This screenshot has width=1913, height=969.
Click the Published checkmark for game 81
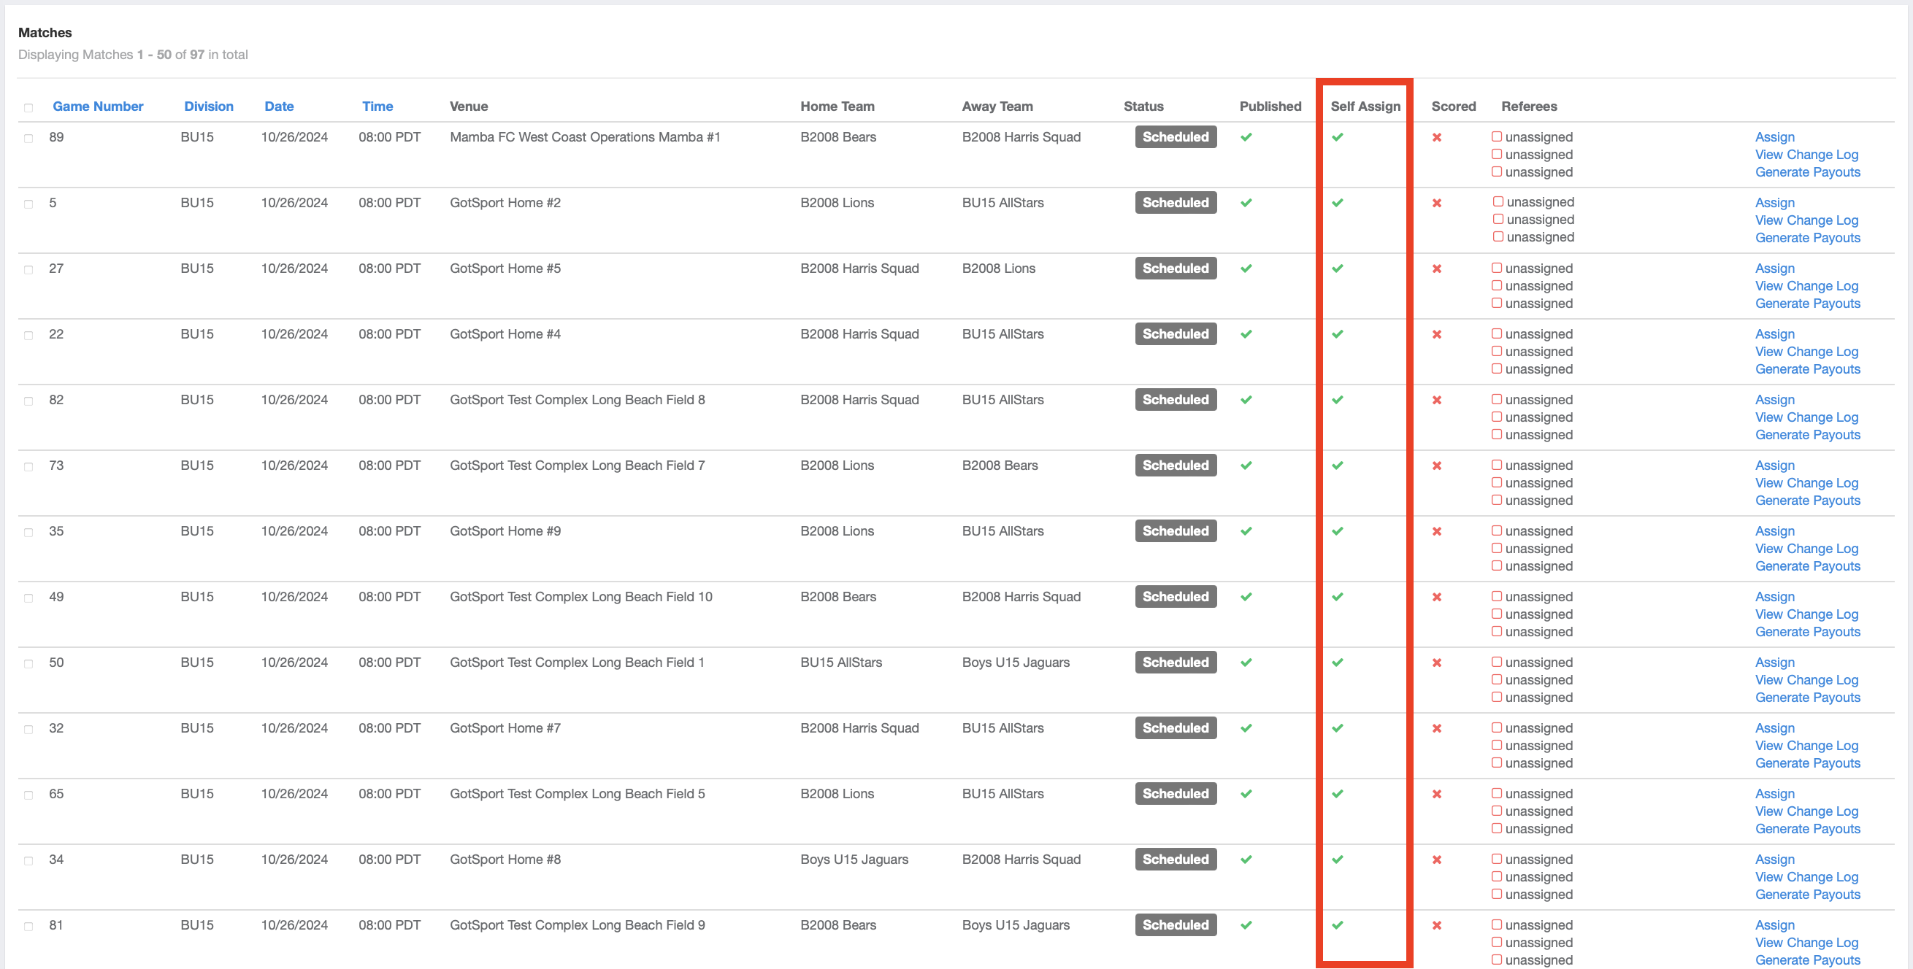[x=1246, y=925]
